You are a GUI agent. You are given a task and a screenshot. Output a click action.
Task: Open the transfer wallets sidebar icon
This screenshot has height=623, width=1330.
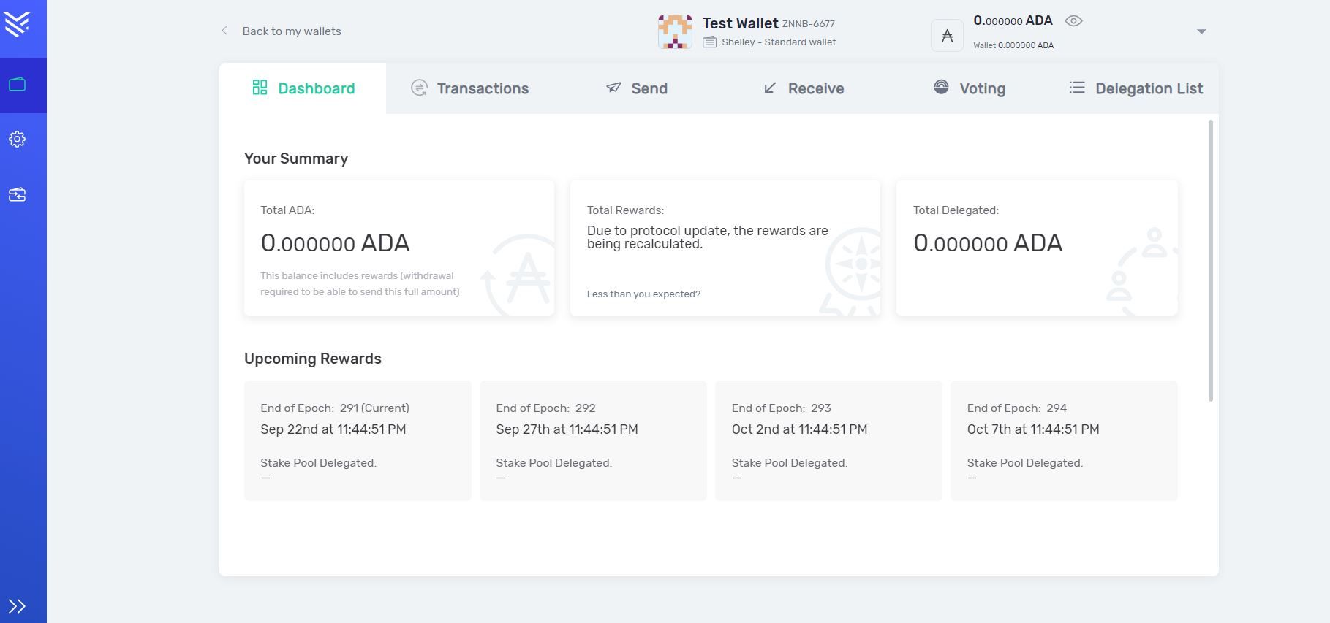17,194
